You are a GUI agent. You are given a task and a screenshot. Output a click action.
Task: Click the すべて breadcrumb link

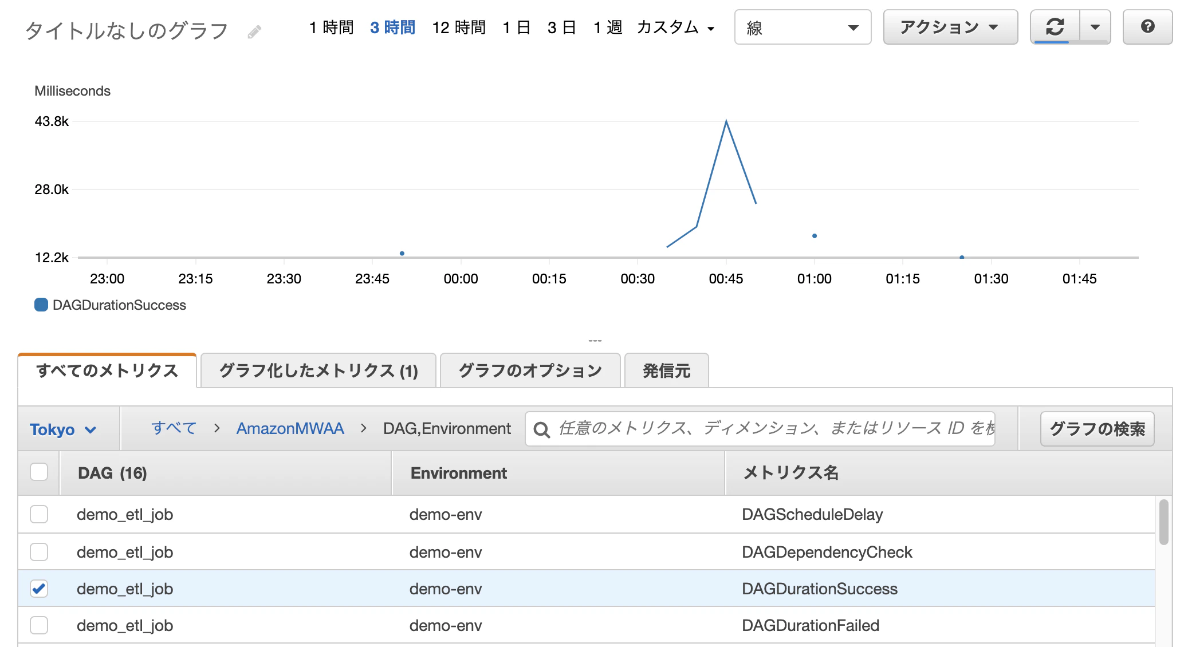[174, 428]
